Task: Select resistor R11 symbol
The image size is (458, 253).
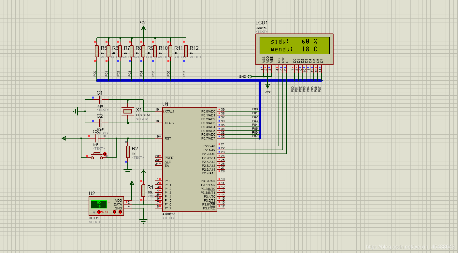Action: click(x=170, y=51)
